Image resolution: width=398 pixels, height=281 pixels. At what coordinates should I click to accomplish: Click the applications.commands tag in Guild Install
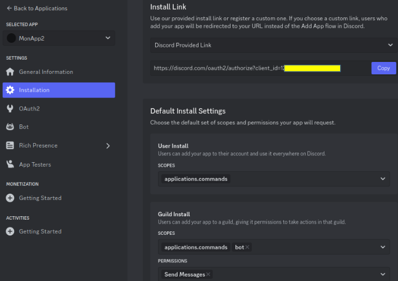(x=196, y=247)
